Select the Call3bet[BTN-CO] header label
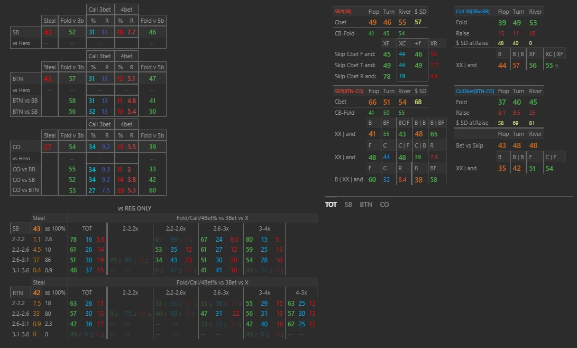The width and height of the screenshot is (577, 348). click(475, 91)
